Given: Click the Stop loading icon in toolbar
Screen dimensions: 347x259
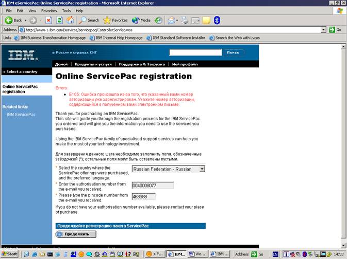Looking at the screenshot, I should coord(48,20).
